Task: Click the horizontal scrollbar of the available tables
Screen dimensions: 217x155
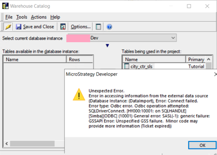Action: click(x=32, y=144)
